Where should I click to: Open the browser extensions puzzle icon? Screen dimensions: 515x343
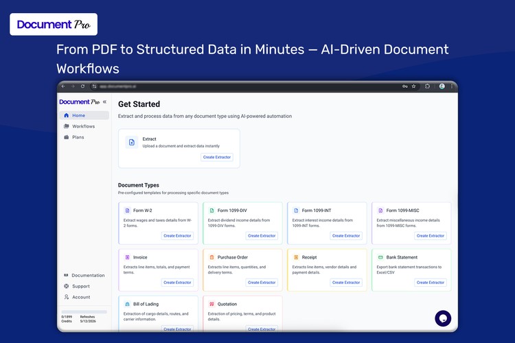coord(427,86)
